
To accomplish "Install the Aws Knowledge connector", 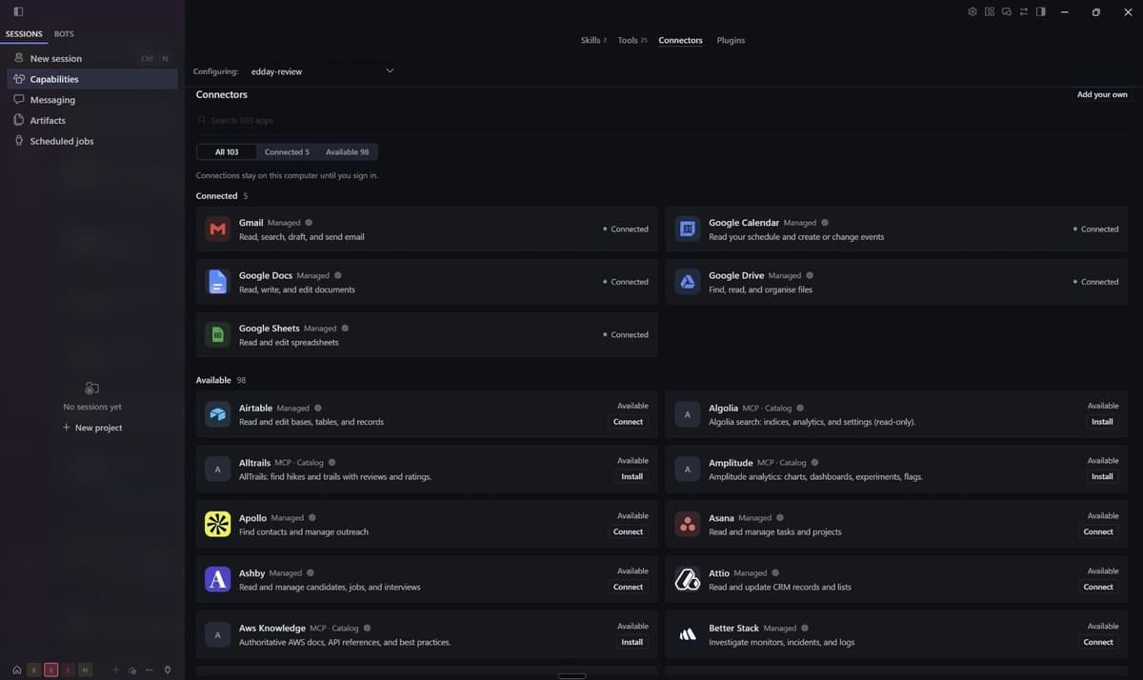I will pos(632,642).
